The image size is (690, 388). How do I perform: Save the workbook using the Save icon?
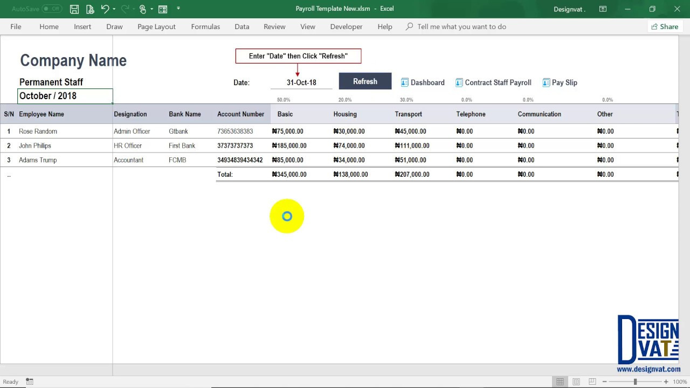74,9
